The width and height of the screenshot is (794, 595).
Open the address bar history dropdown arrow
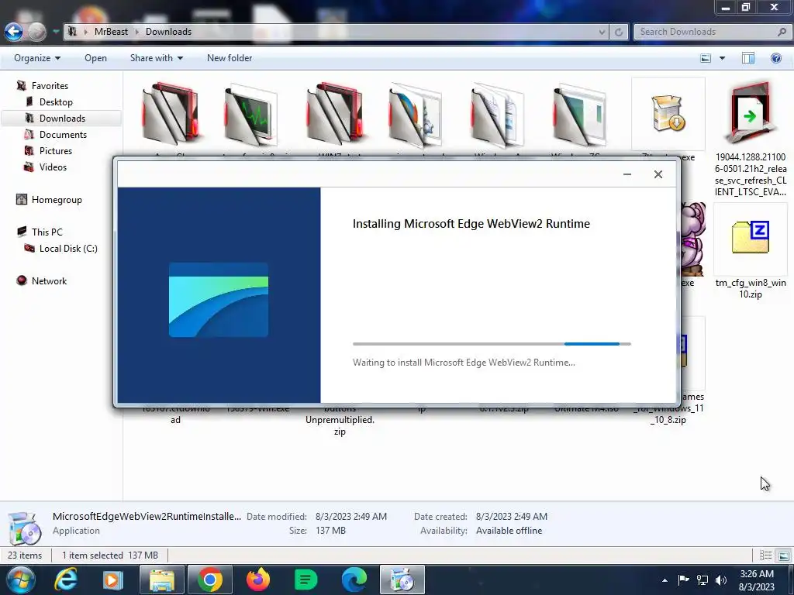point(602,32)
